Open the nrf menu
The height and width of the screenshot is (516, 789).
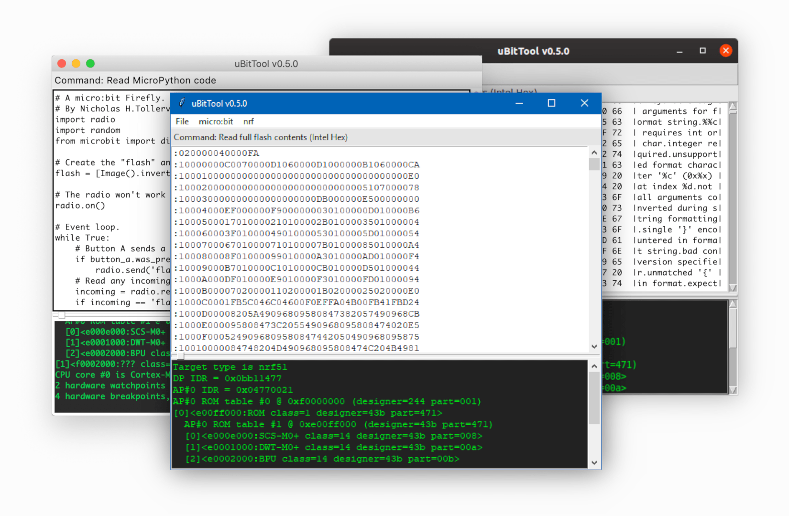point(248,121)
